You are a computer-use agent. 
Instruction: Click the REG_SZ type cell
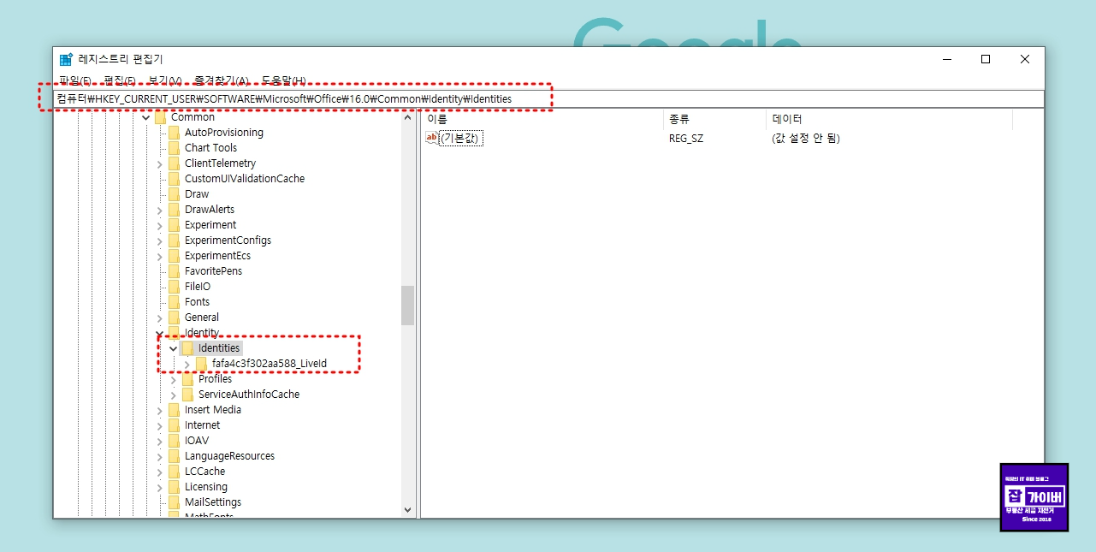point(686,138)
